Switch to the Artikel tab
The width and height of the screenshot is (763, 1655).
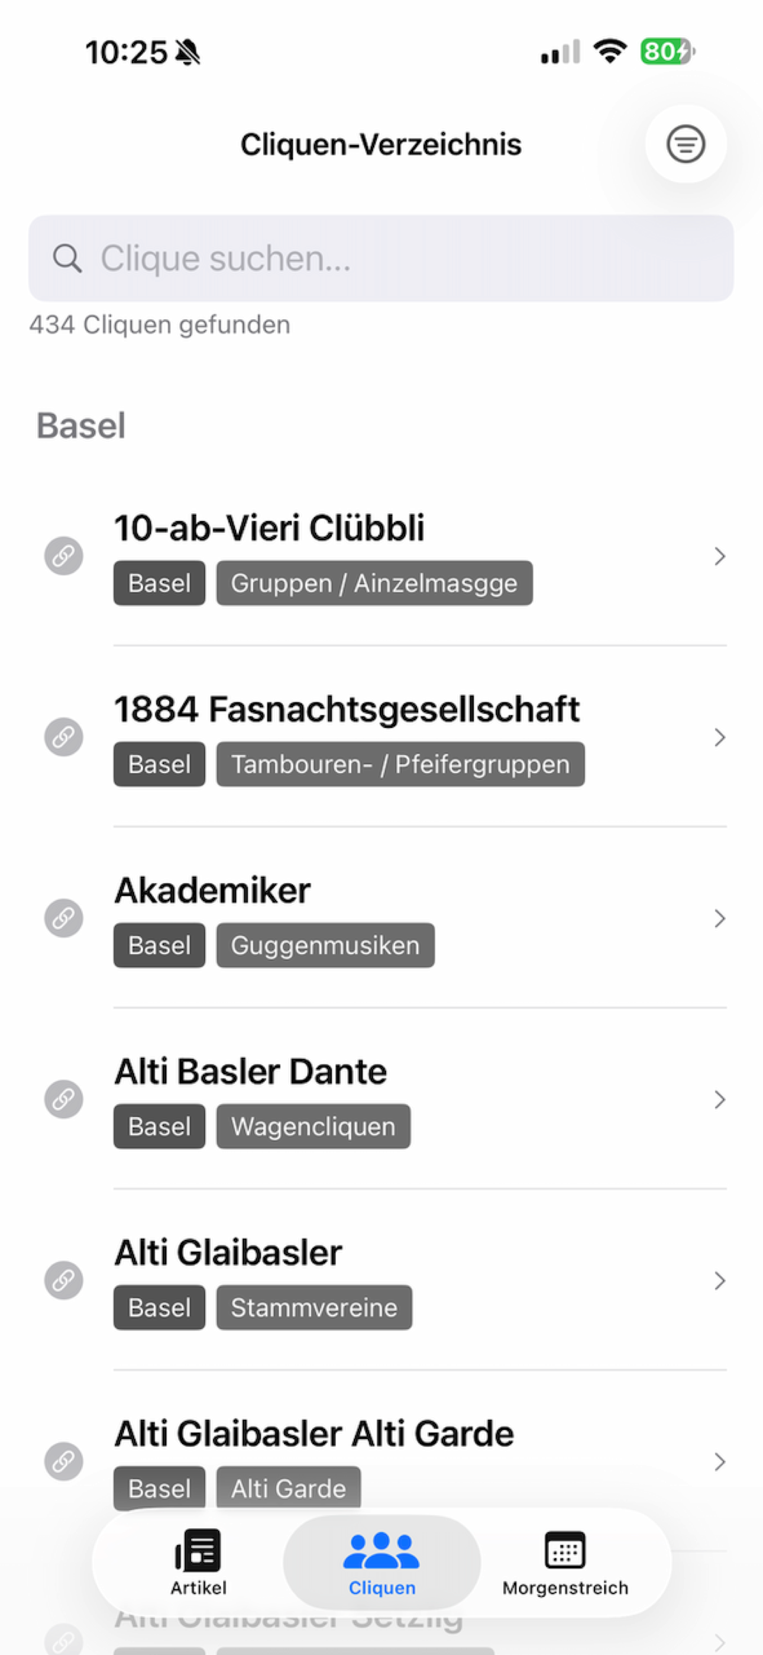pos(199,1562)
